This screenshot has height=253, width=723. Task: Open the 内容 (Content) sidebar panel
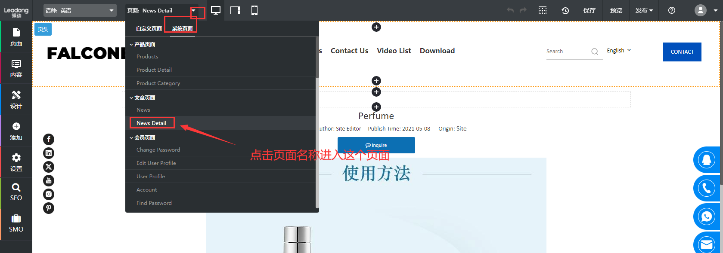pyautogui.click(x=16, y=68)
